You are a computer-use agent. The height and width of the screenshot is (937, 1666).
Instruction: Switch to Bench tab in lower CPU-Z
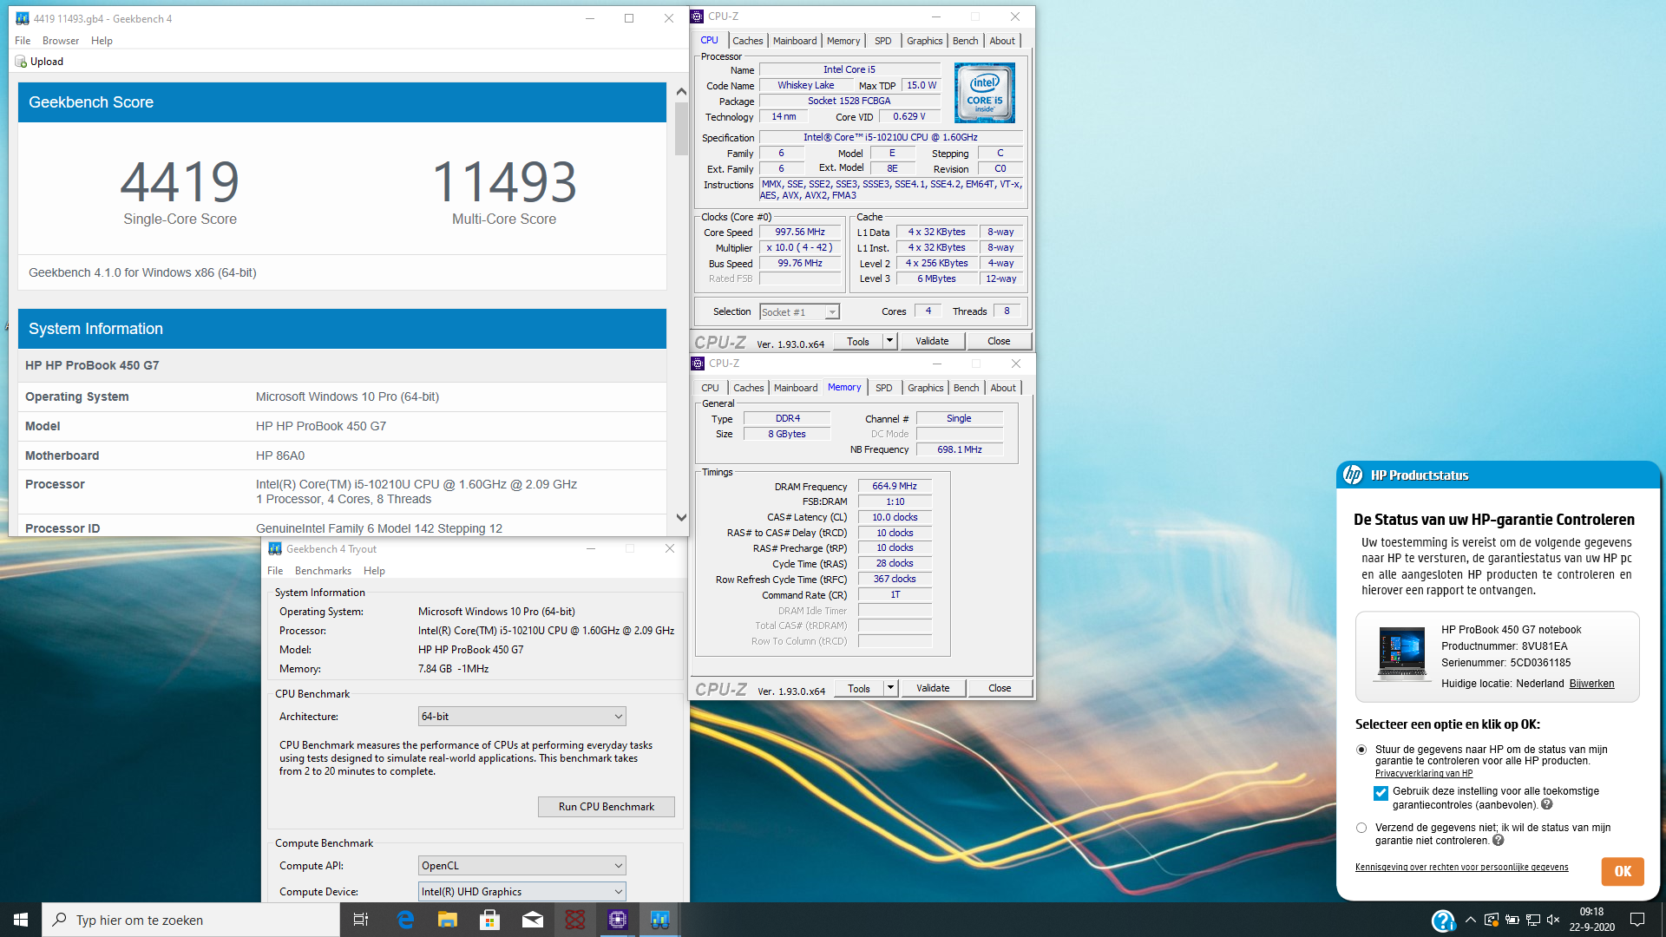pos(966,388)
